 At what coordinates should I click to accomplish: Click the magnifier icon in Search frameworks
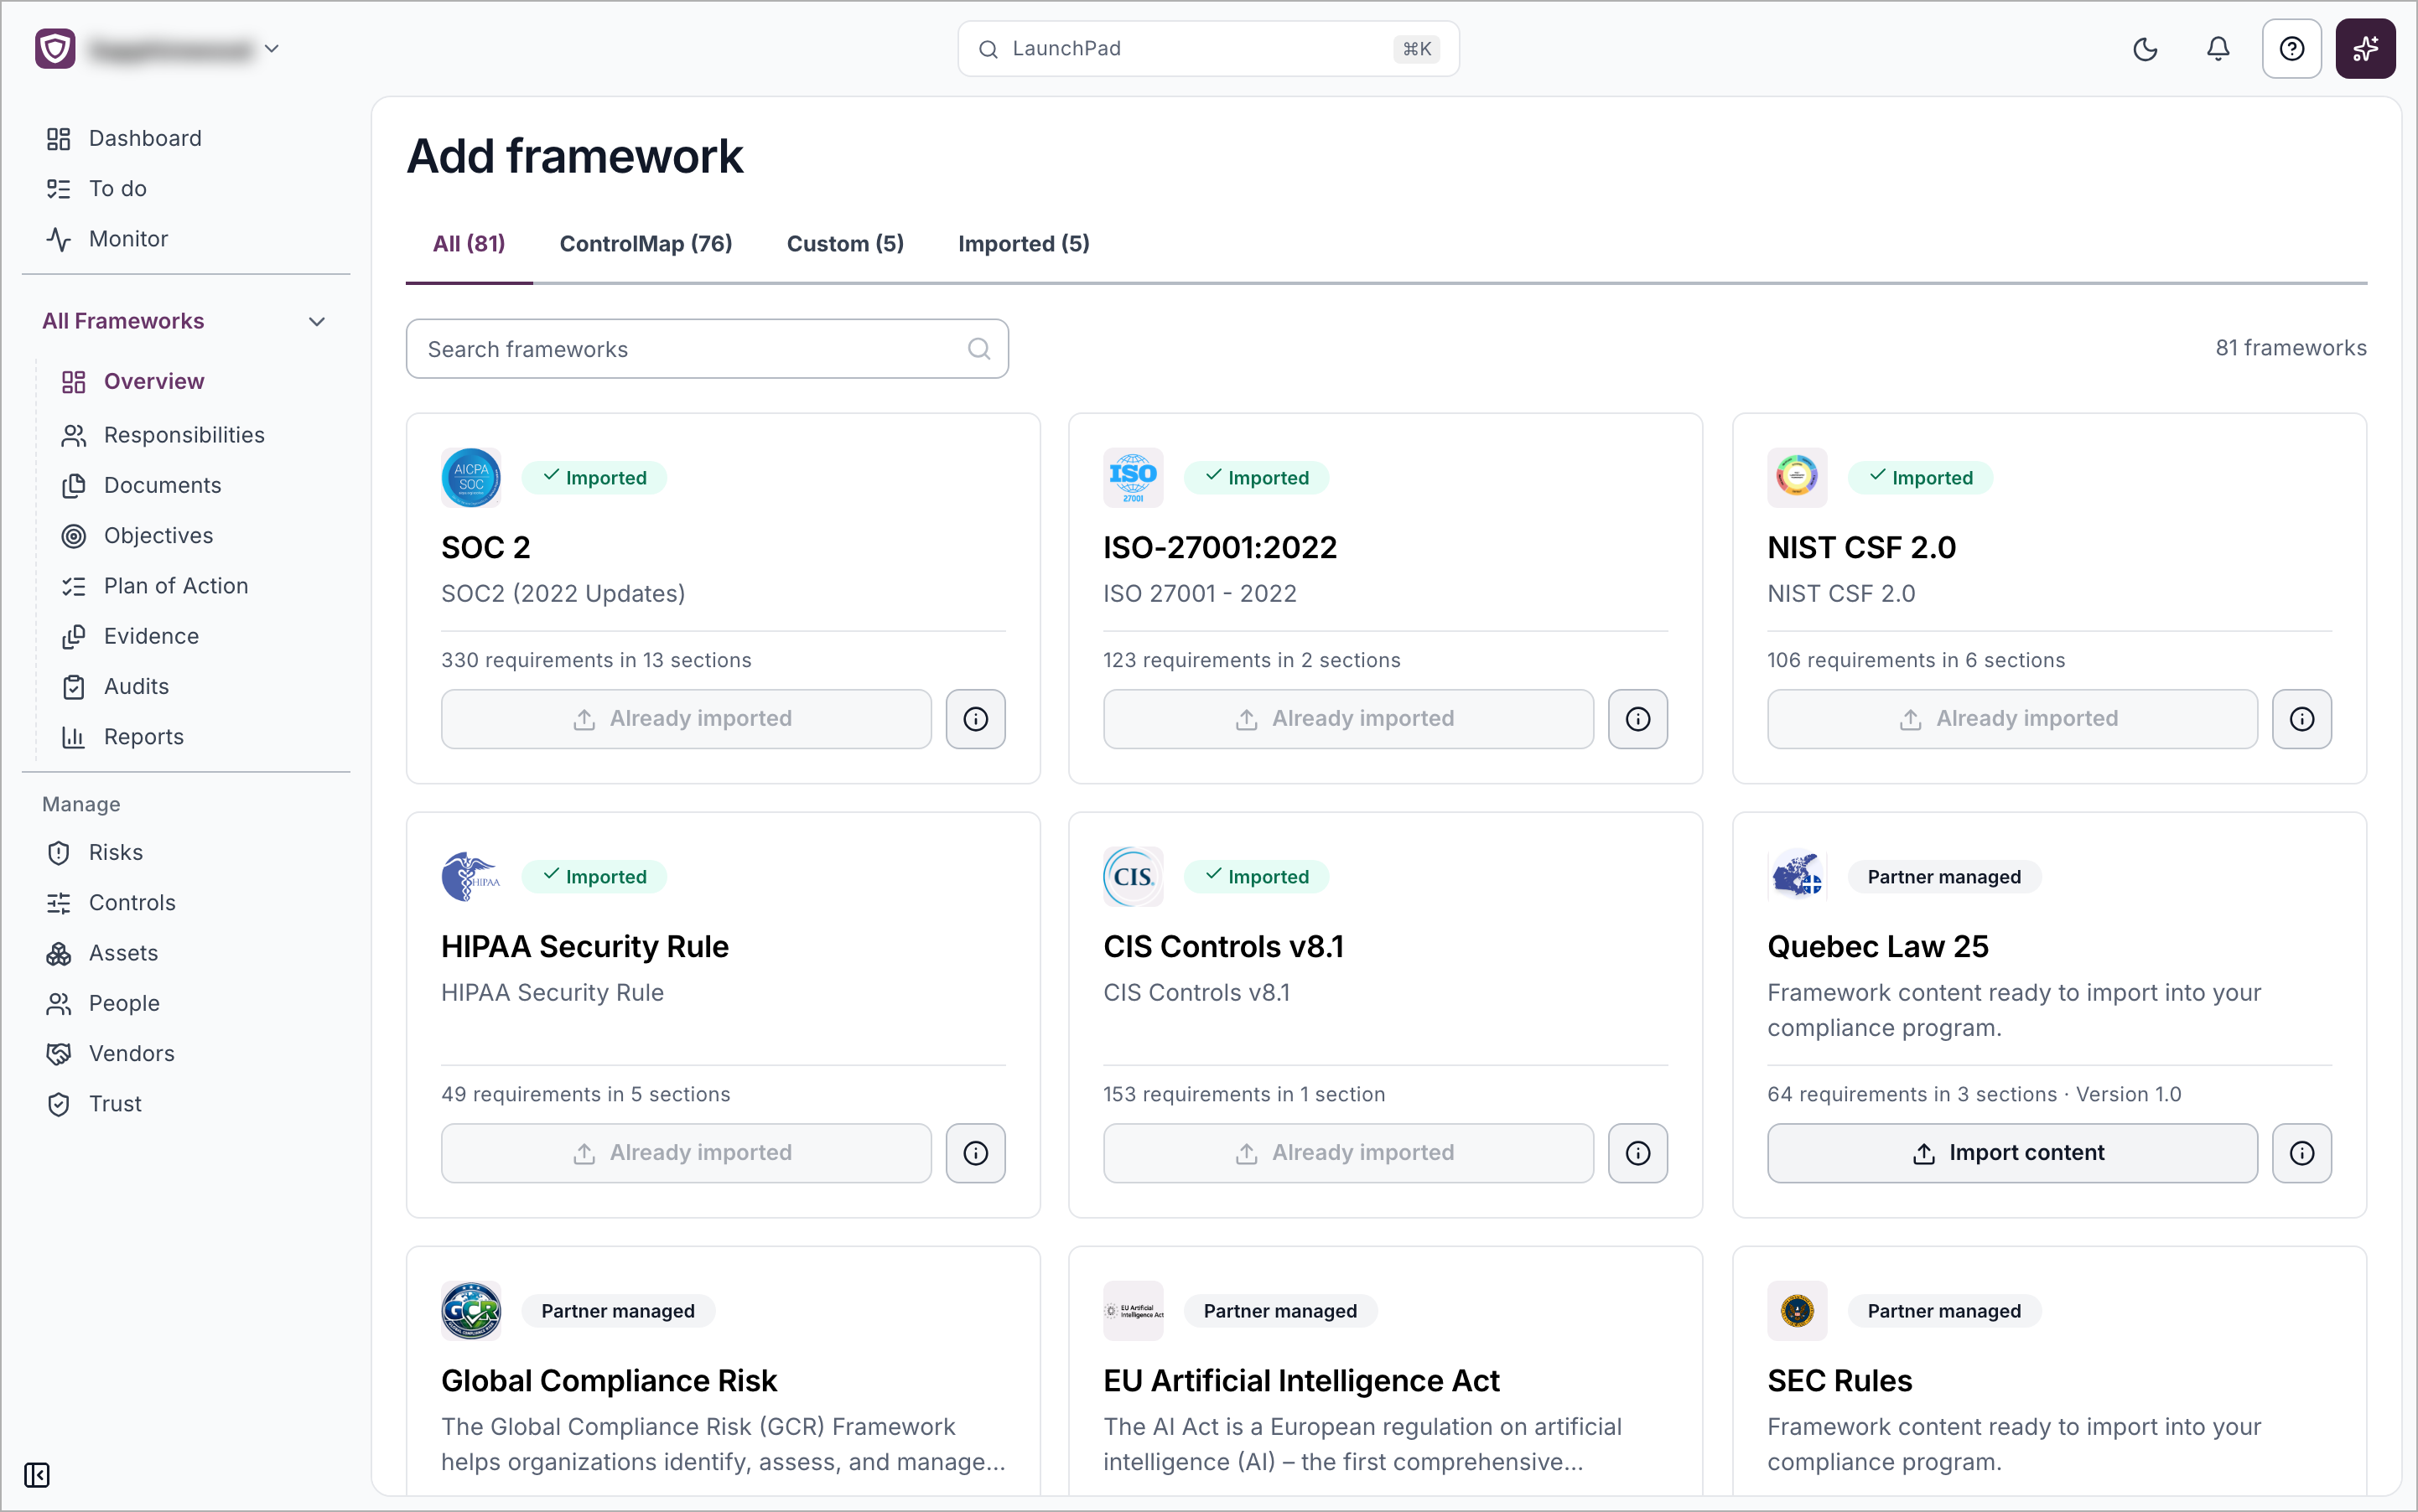[x=978, y=349]
